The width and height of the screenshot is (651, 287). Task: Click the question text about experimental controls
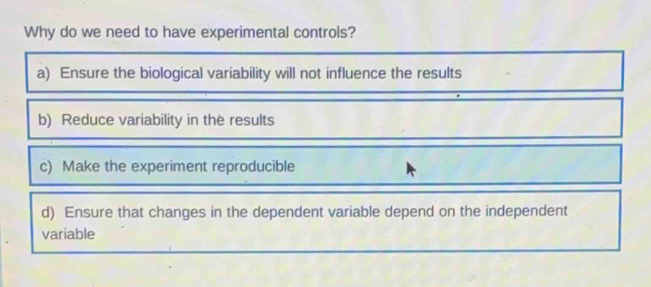[x=190, y=32]
